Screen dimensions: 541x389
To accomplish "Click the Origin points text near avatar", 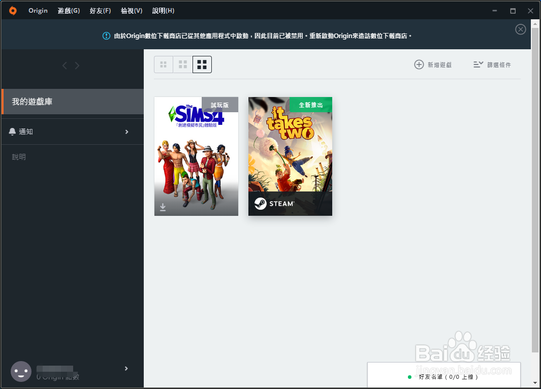I will pos(58,377).
